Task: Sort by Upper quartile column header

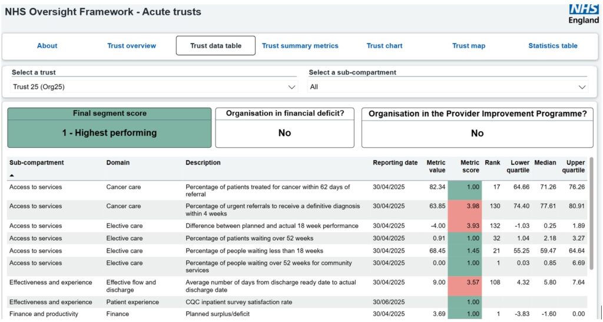Action: pos(574,167)
